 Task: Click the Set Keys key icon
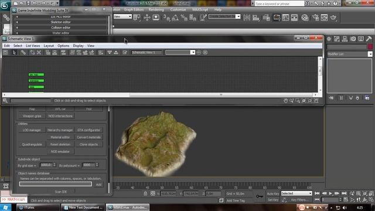260,196
